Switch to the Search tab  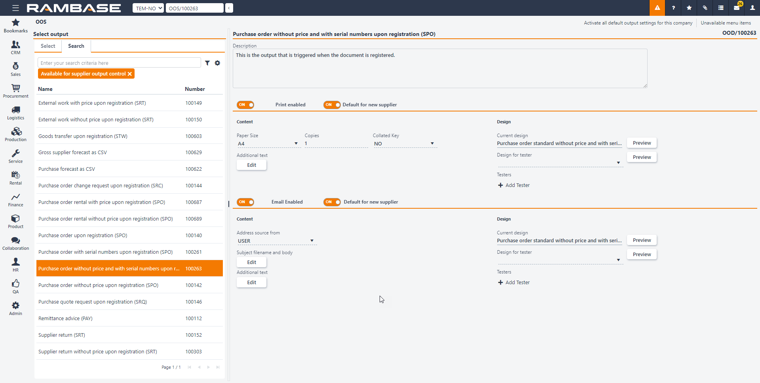tap(76, 46)
